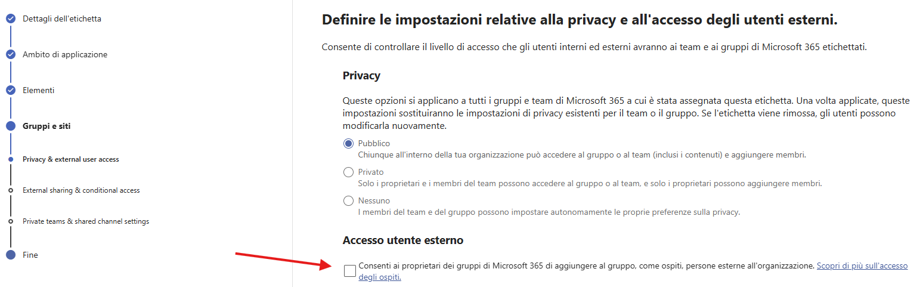Viewport: 920px width, 287px height.
Task: Enable the external guest access checkbox
Action: [x=350, y=271]
